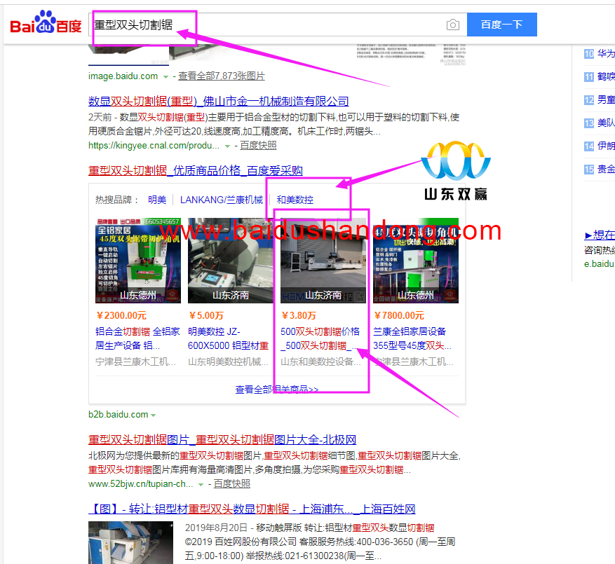Expand the dropdown beside kingyee.cnal.com URL
The width and height of the screenshot is (615, 564).
229,145
